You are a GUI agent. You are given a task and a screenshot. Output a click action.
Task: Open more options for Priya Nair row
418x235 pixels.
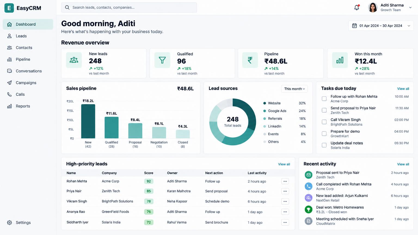285,191
